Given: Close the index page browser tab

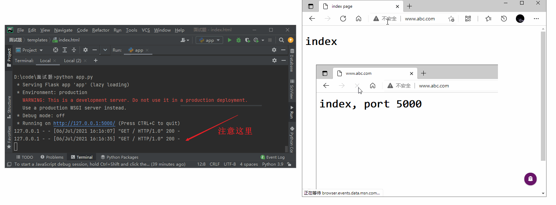Looking at the screenshot, I should tap(397, 6).
